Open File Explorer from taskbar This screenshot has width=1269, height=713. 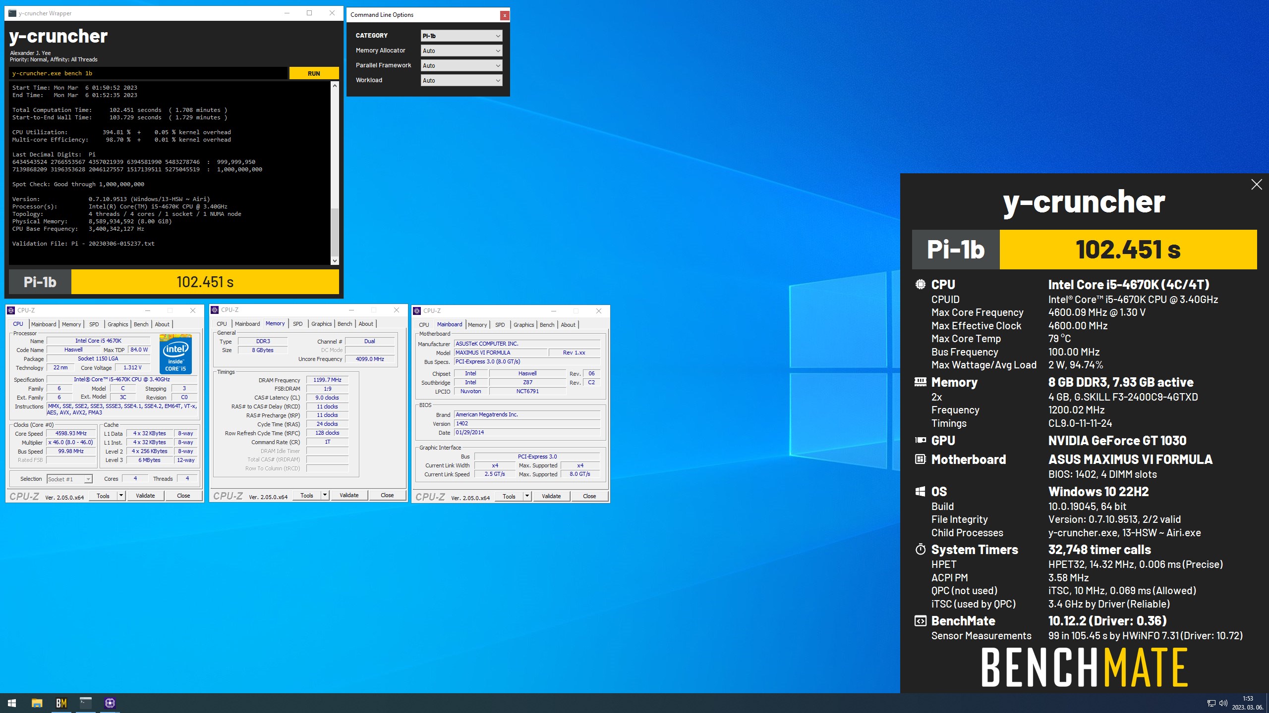click(x=37, y=703)
